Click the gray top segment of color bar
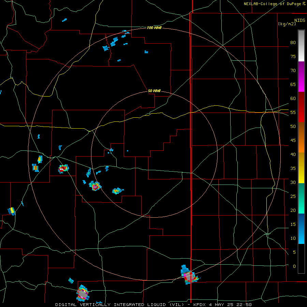Viewport: 307px width, 307px height. click(x=301, y=46)
